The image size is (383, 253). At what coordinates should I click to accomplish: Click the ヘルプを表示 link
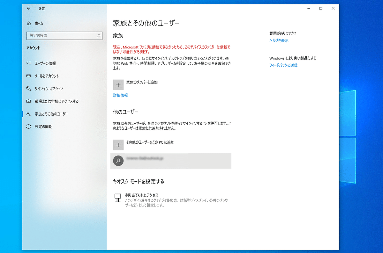(278, 40)
